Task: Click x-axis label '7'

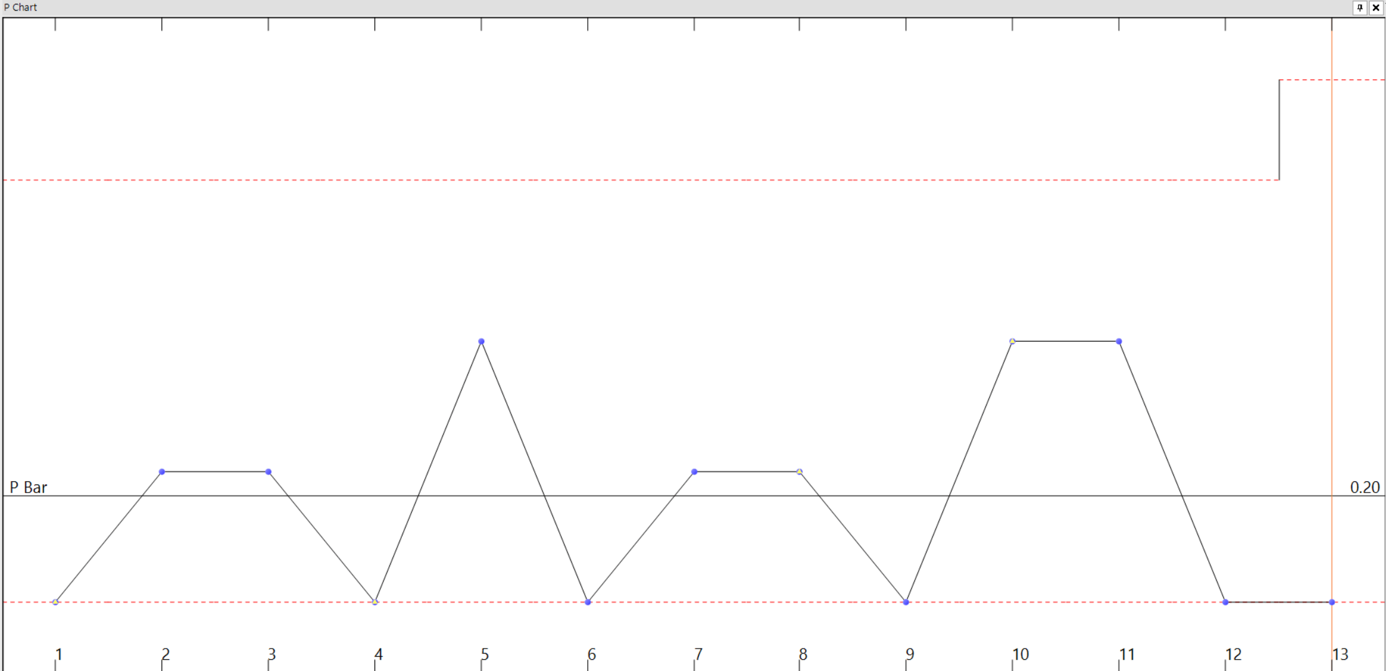Action: pos(698,654)
